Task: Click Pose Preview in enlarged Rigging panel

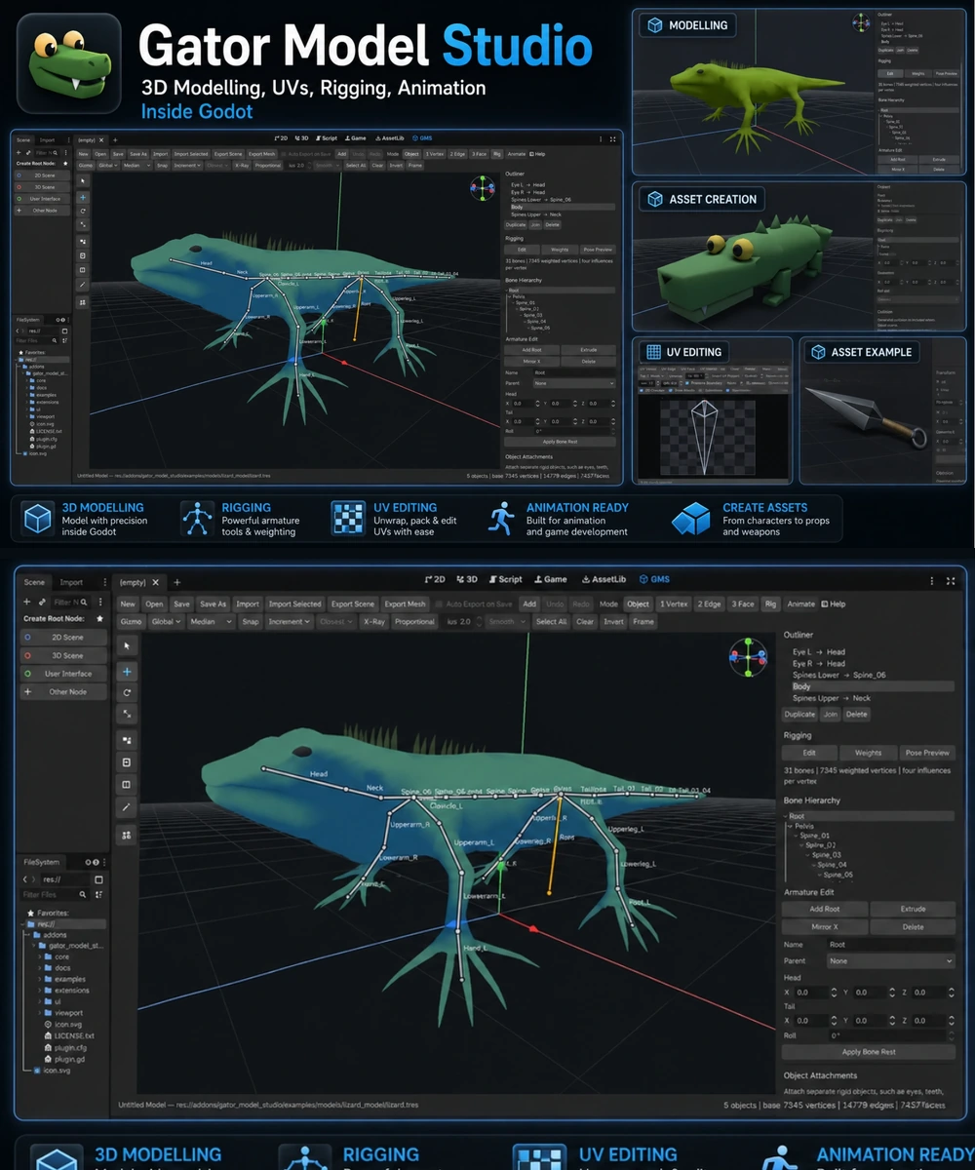Action: click(926, 753)
